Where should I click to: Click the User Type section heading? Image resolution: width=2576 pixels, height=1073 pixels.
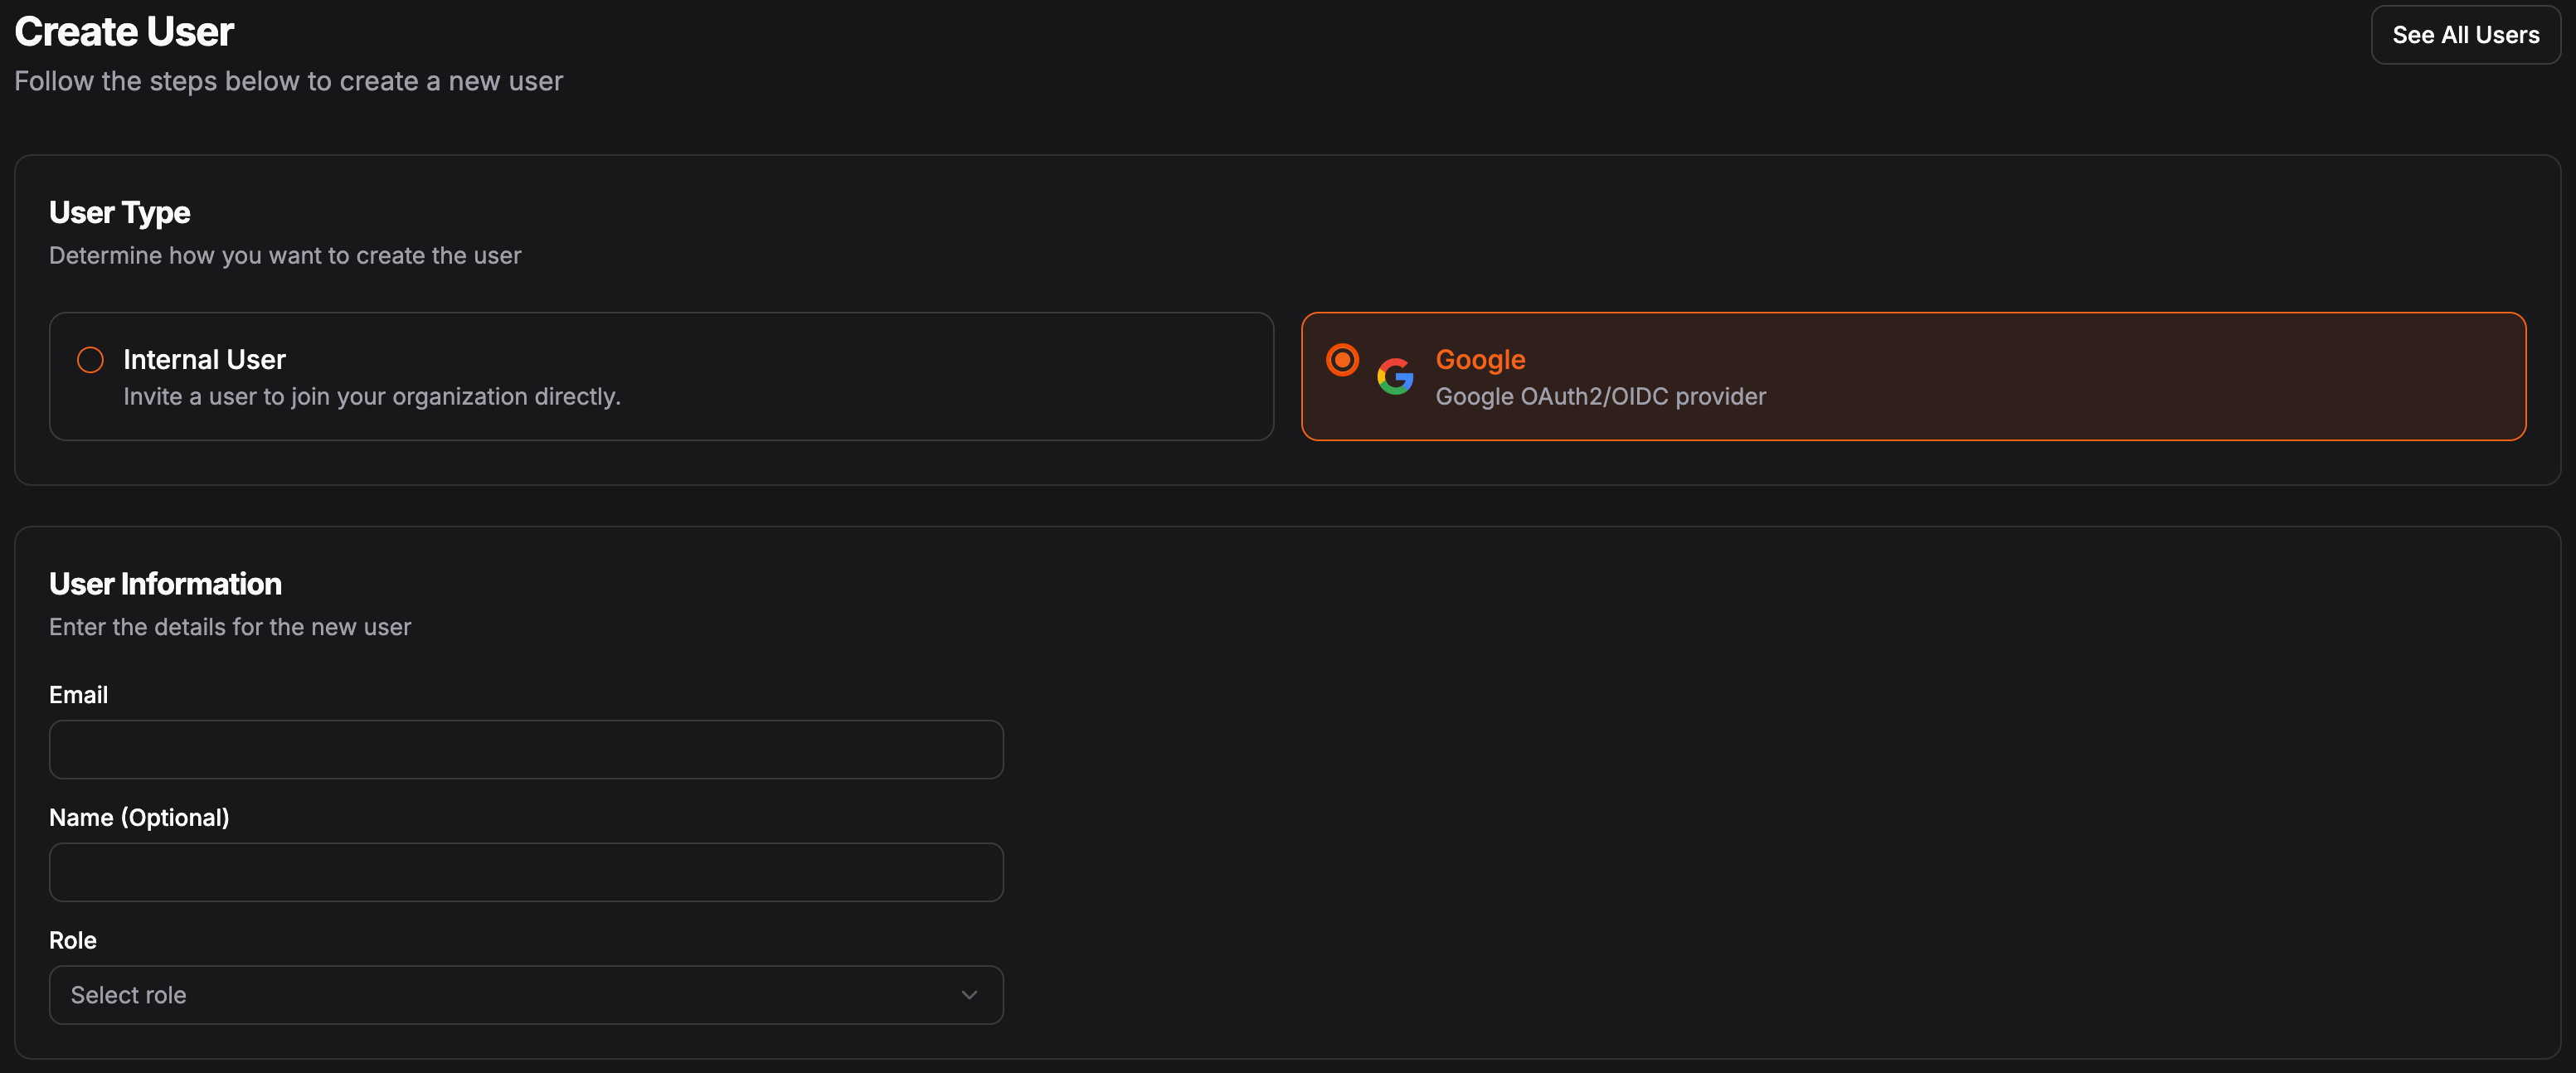[x=120, y=213]
